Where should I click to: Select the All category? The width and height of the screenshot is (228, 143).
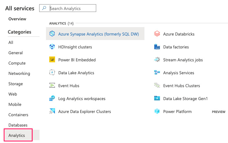11,43
